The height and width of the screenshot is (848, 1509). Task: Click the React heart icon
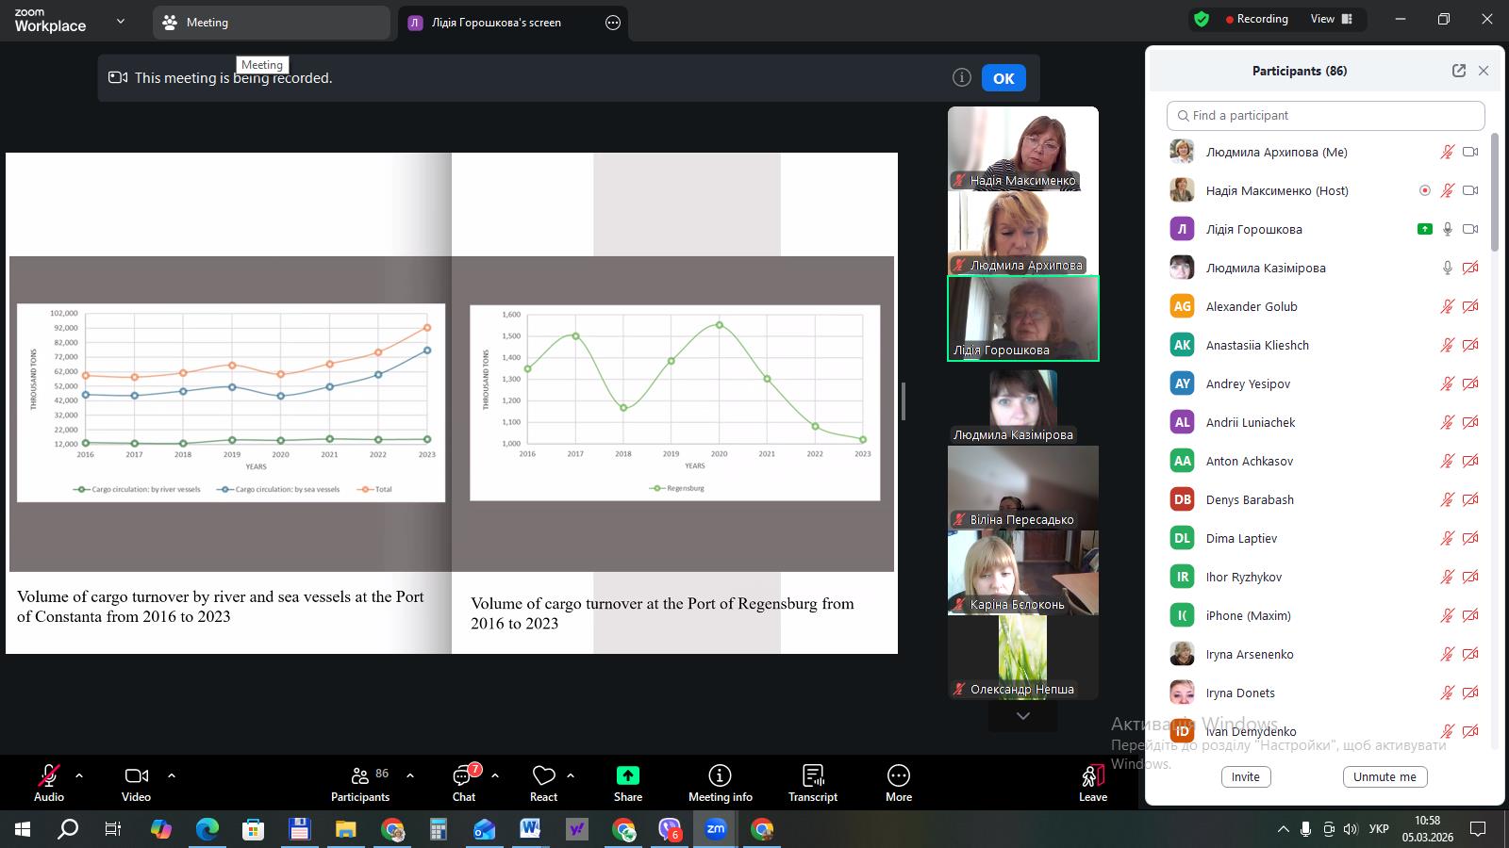[543, 776]
